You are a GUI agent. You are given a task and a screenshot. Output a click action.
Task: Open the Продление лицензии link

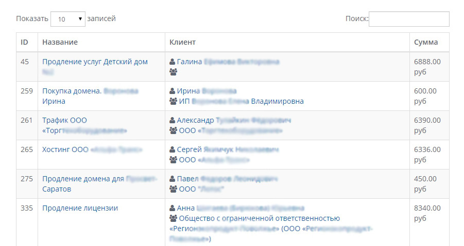pos(80,208)
